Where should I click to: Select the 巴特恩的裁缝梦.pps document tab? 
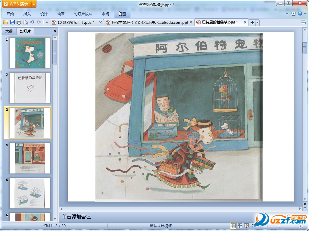(x=220, y=22)
